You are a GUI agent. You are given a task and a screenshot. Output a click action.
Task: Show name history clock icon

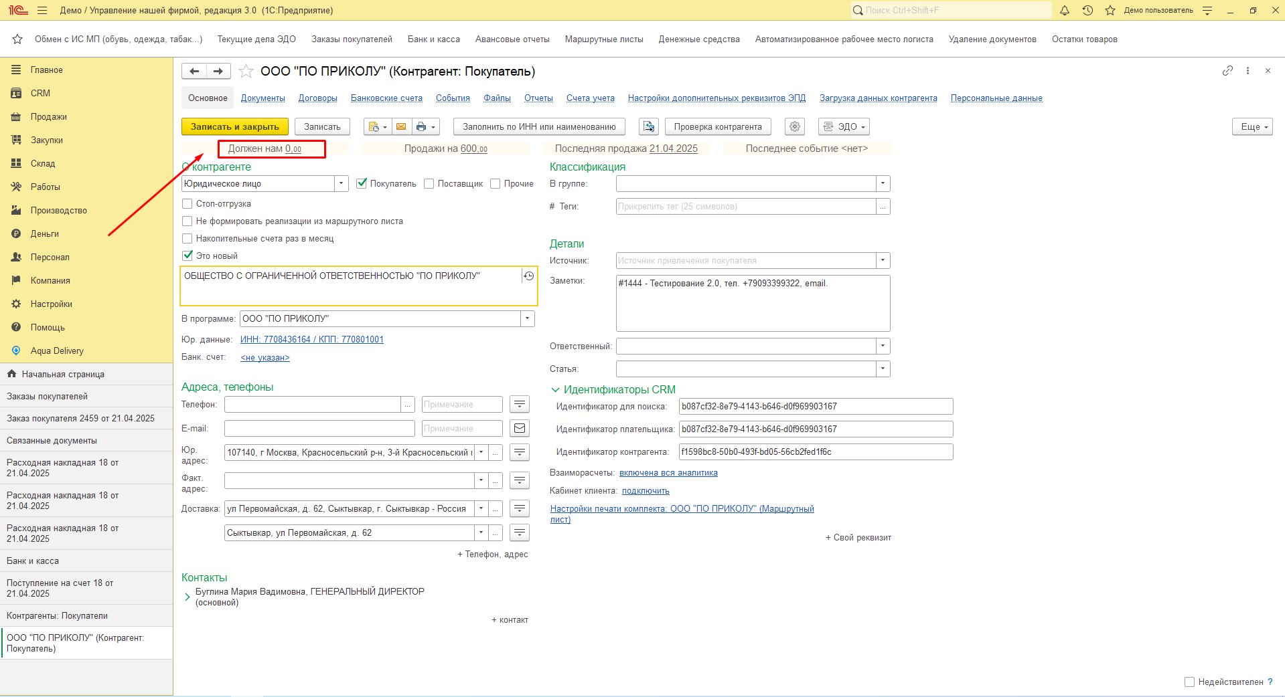tap(529, 276)
